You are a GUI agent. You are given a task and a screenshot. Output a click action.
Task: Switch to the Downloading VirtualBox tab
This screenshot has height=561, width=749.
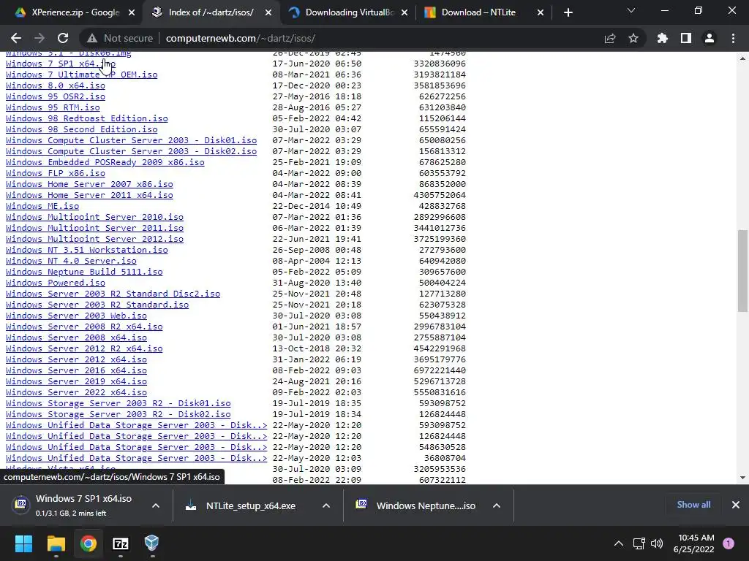tap(349, 13)
